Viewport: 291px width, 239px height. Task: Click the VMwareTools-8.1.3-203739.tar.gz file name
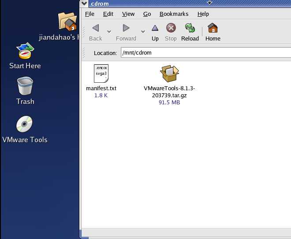tap(169, 92)
